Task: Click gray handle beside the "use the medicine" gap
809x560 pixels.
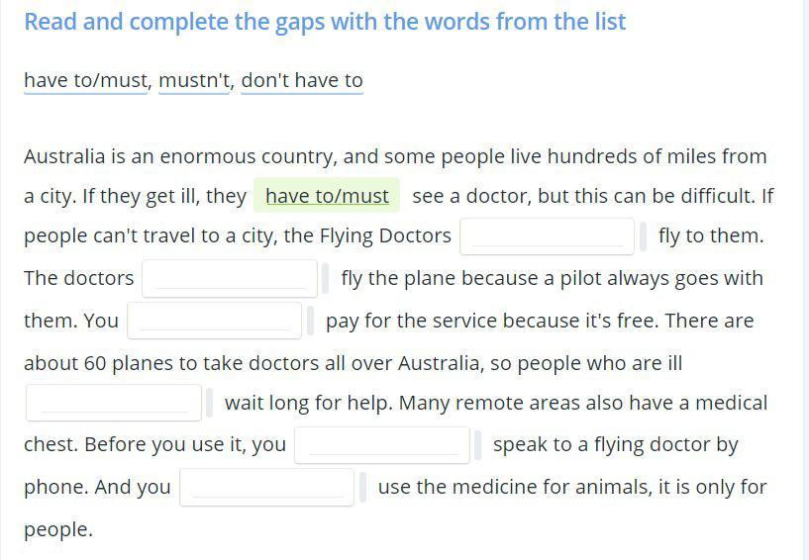Action: [x=362, y=488]
